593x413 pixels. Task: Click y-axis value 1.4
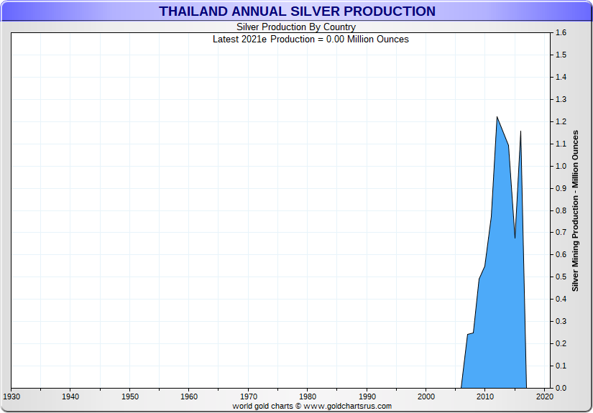coord(561,78)
